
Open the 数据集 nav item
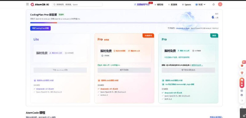[173, 5]
